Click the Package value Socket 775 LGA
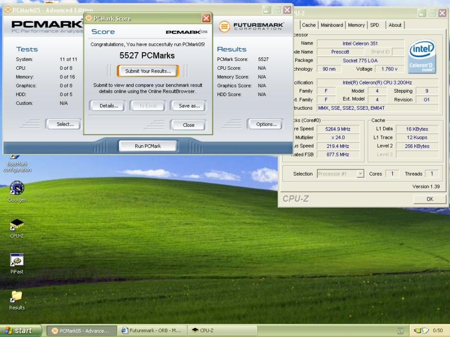 click(360, 60)
